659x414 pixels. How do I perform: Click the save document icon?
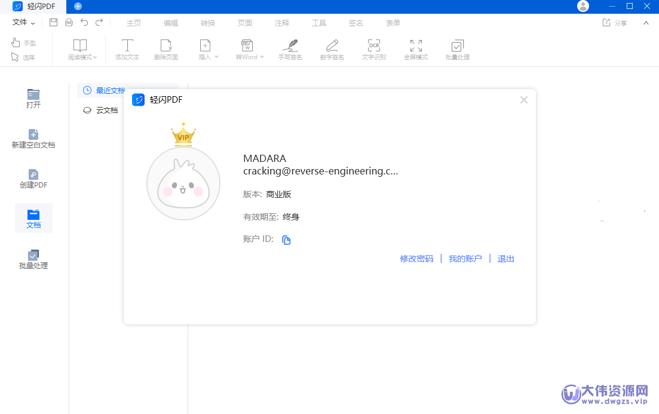click(53, 22)
